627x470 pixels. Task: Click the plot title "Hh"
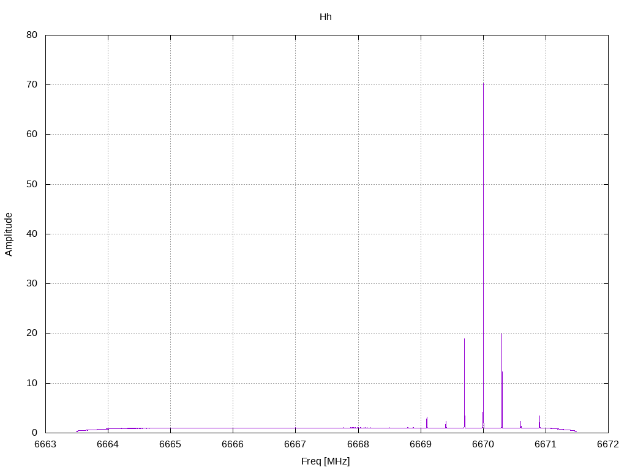click(x=326, y=17)
